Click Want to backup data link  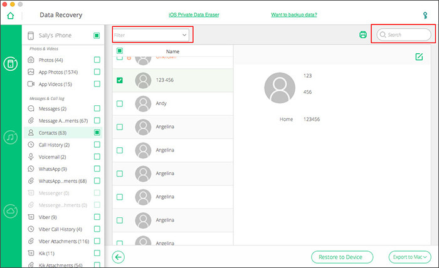294,14
